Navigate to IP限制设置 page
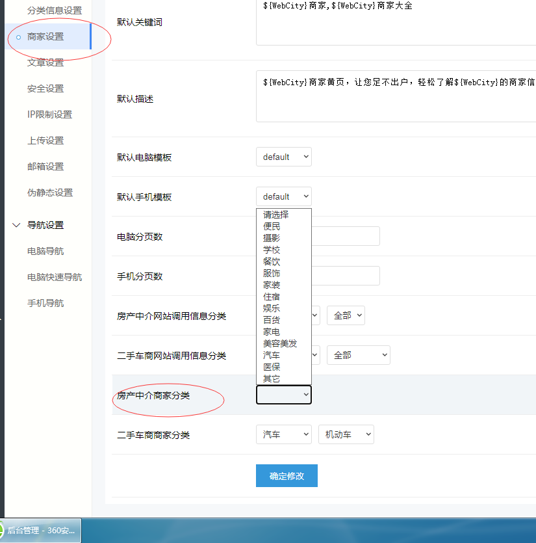 [x=49, y=114]
